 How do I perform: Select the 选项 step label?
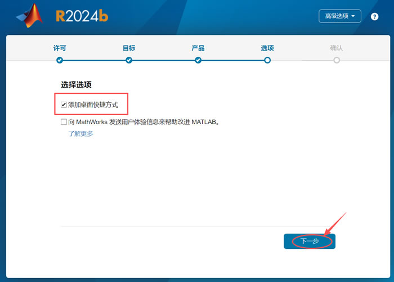(x=267, y=48)
